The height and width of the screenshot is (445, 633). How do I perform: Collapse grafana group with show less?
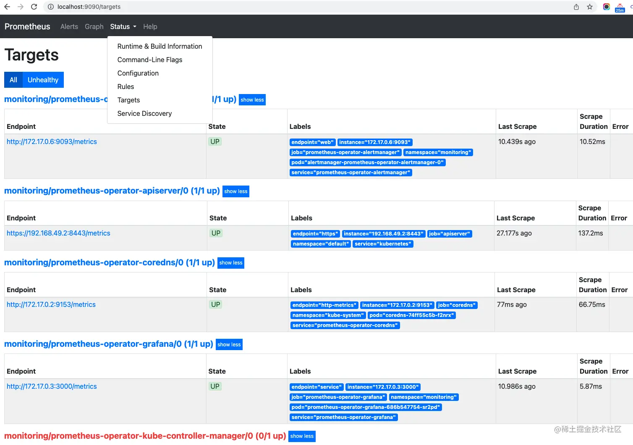coord(229,345)
